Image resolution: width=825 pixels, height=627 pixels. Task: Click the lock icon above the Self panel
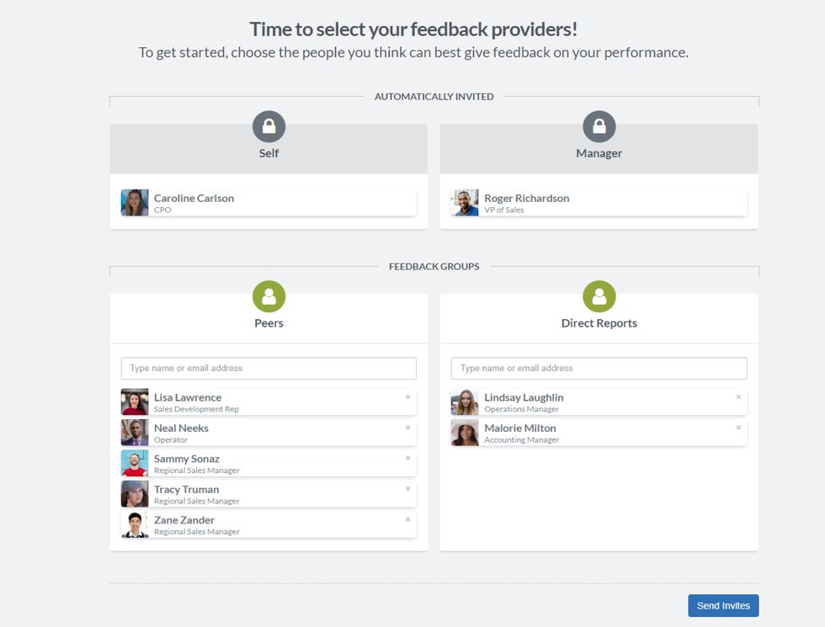(269, 125)
